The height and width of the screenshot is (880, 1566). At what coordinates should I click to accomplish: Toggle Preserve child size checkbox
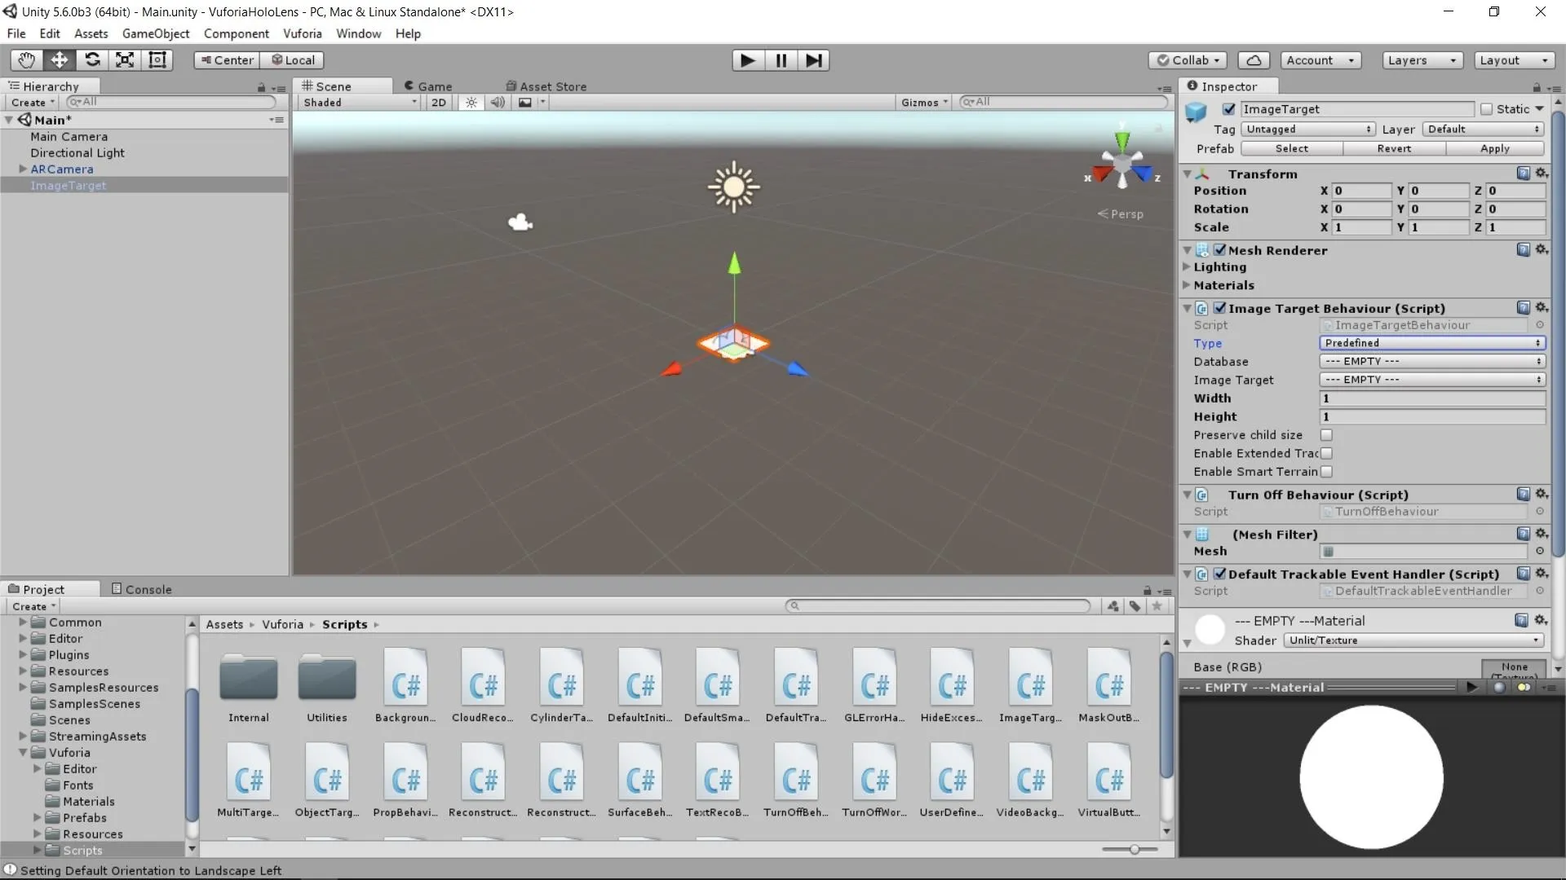1326,435
